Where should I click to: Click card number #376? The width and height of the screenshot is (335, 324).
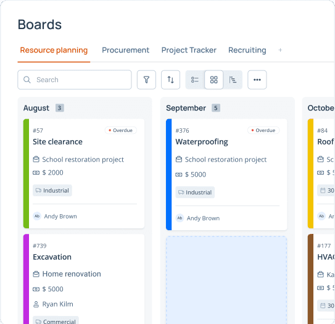click(182, 131)
